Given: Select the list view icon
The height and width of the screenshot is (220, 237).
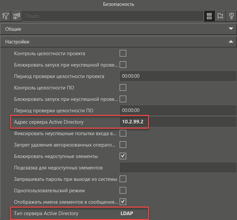Looking at the screenshot, I should 209,16.
